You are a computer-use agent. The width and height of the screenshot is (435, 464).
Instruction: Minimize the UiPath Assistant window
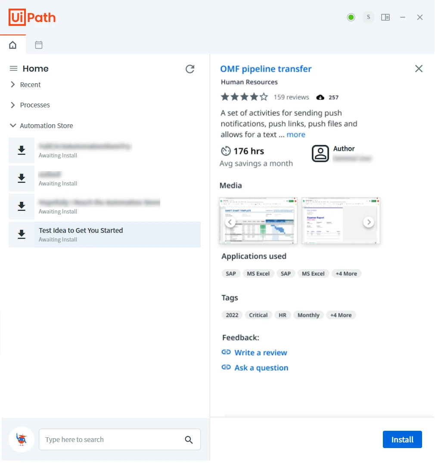[x=403, y=17]
